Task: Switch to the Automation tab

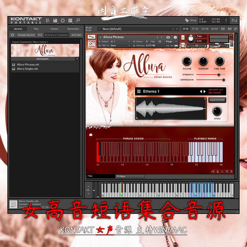Action: pyautogui.click(x=73, y=29)
